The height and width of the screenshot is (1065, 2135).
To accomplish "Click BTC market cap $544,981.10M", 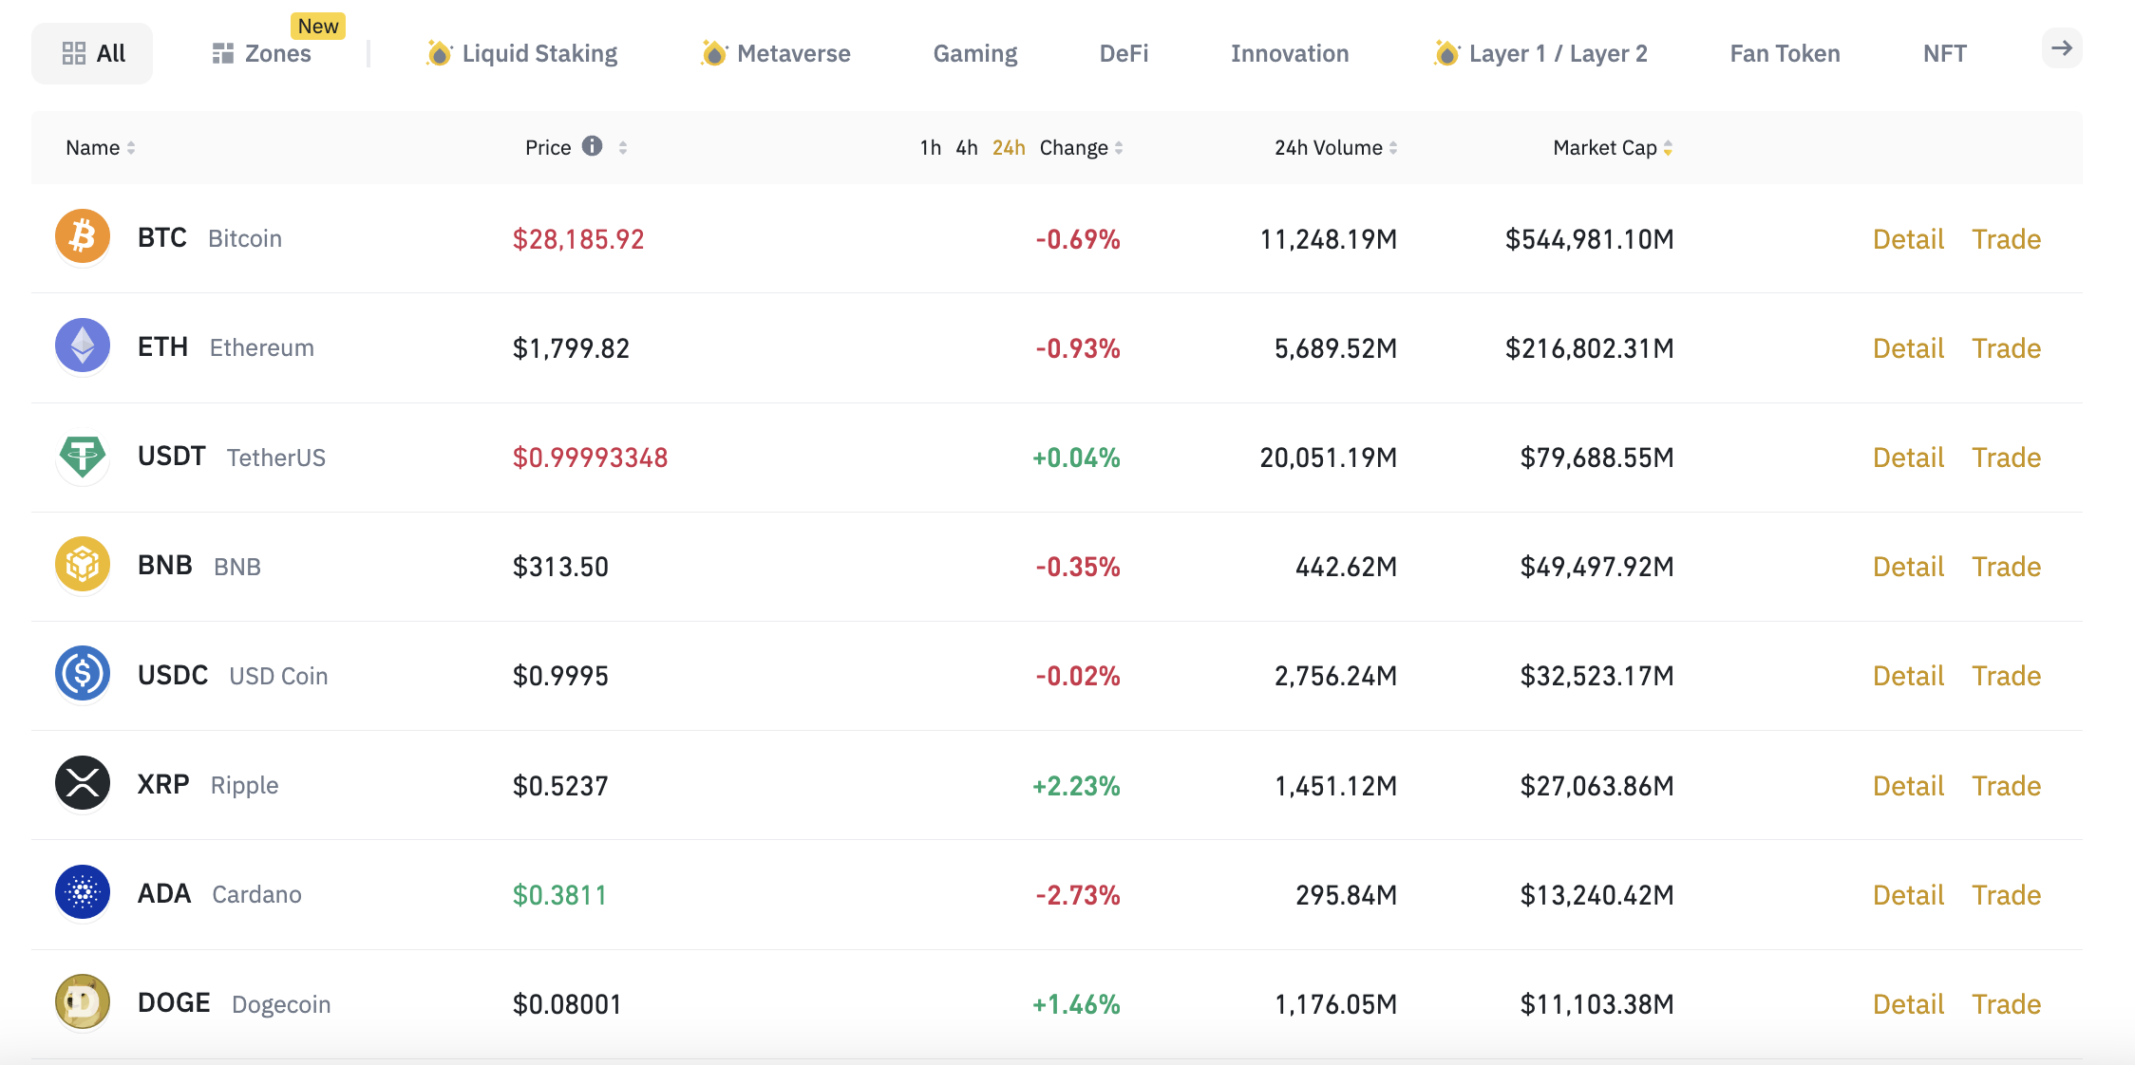I will (x=1589, y=239).
